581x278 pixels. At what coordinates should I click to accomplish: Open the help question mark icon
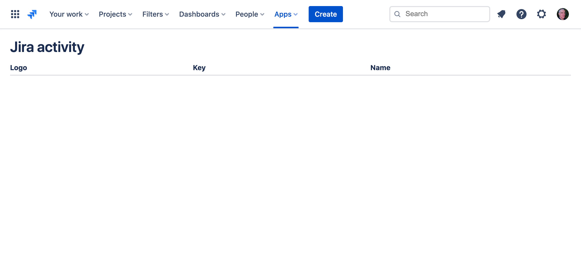click(x=521, y=14)
